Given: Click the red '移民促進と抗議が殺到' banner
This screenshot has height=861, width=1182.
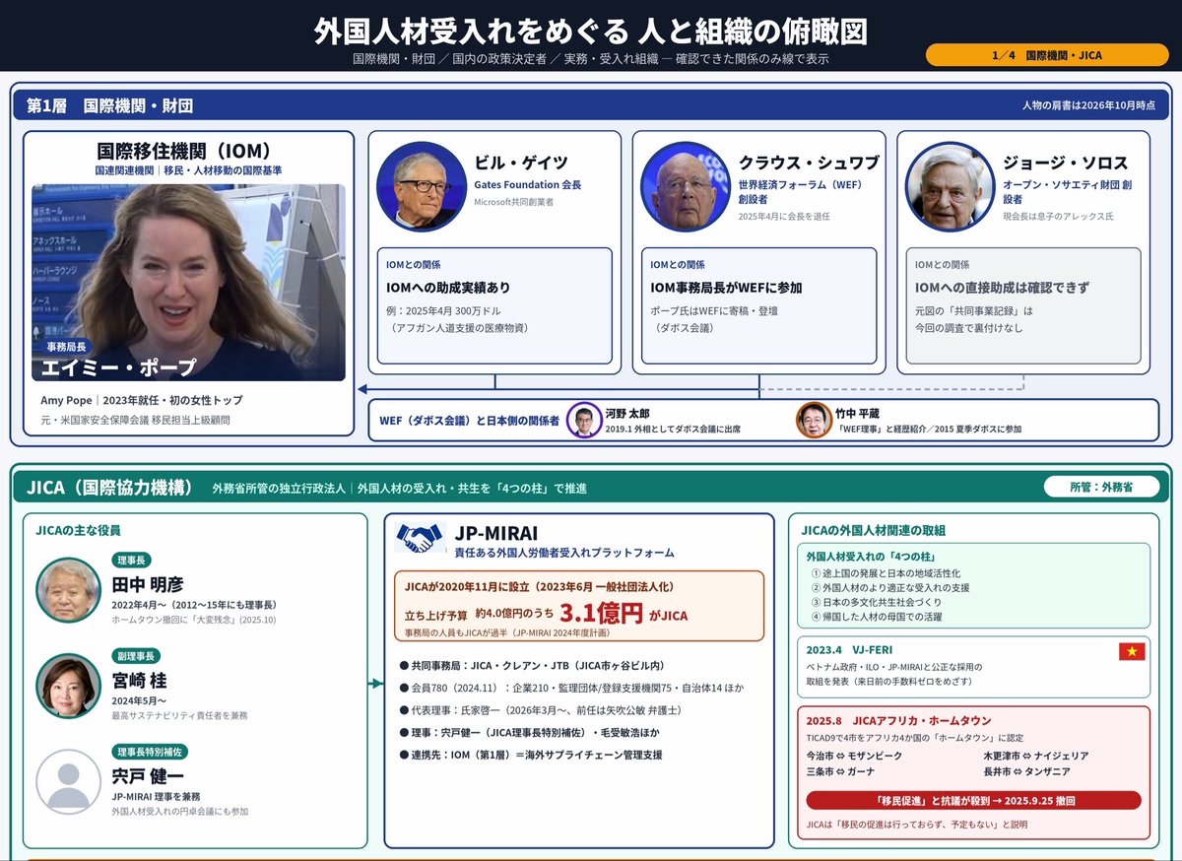Looking at the screenshot, I should 973,800.
